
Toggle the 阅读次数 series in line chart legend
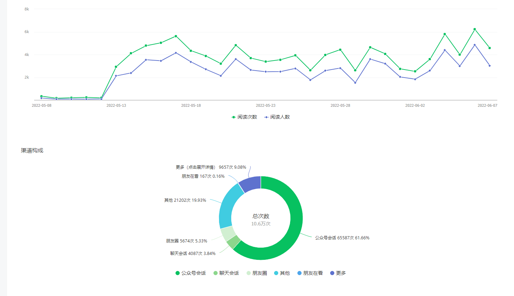click(244, 117)
